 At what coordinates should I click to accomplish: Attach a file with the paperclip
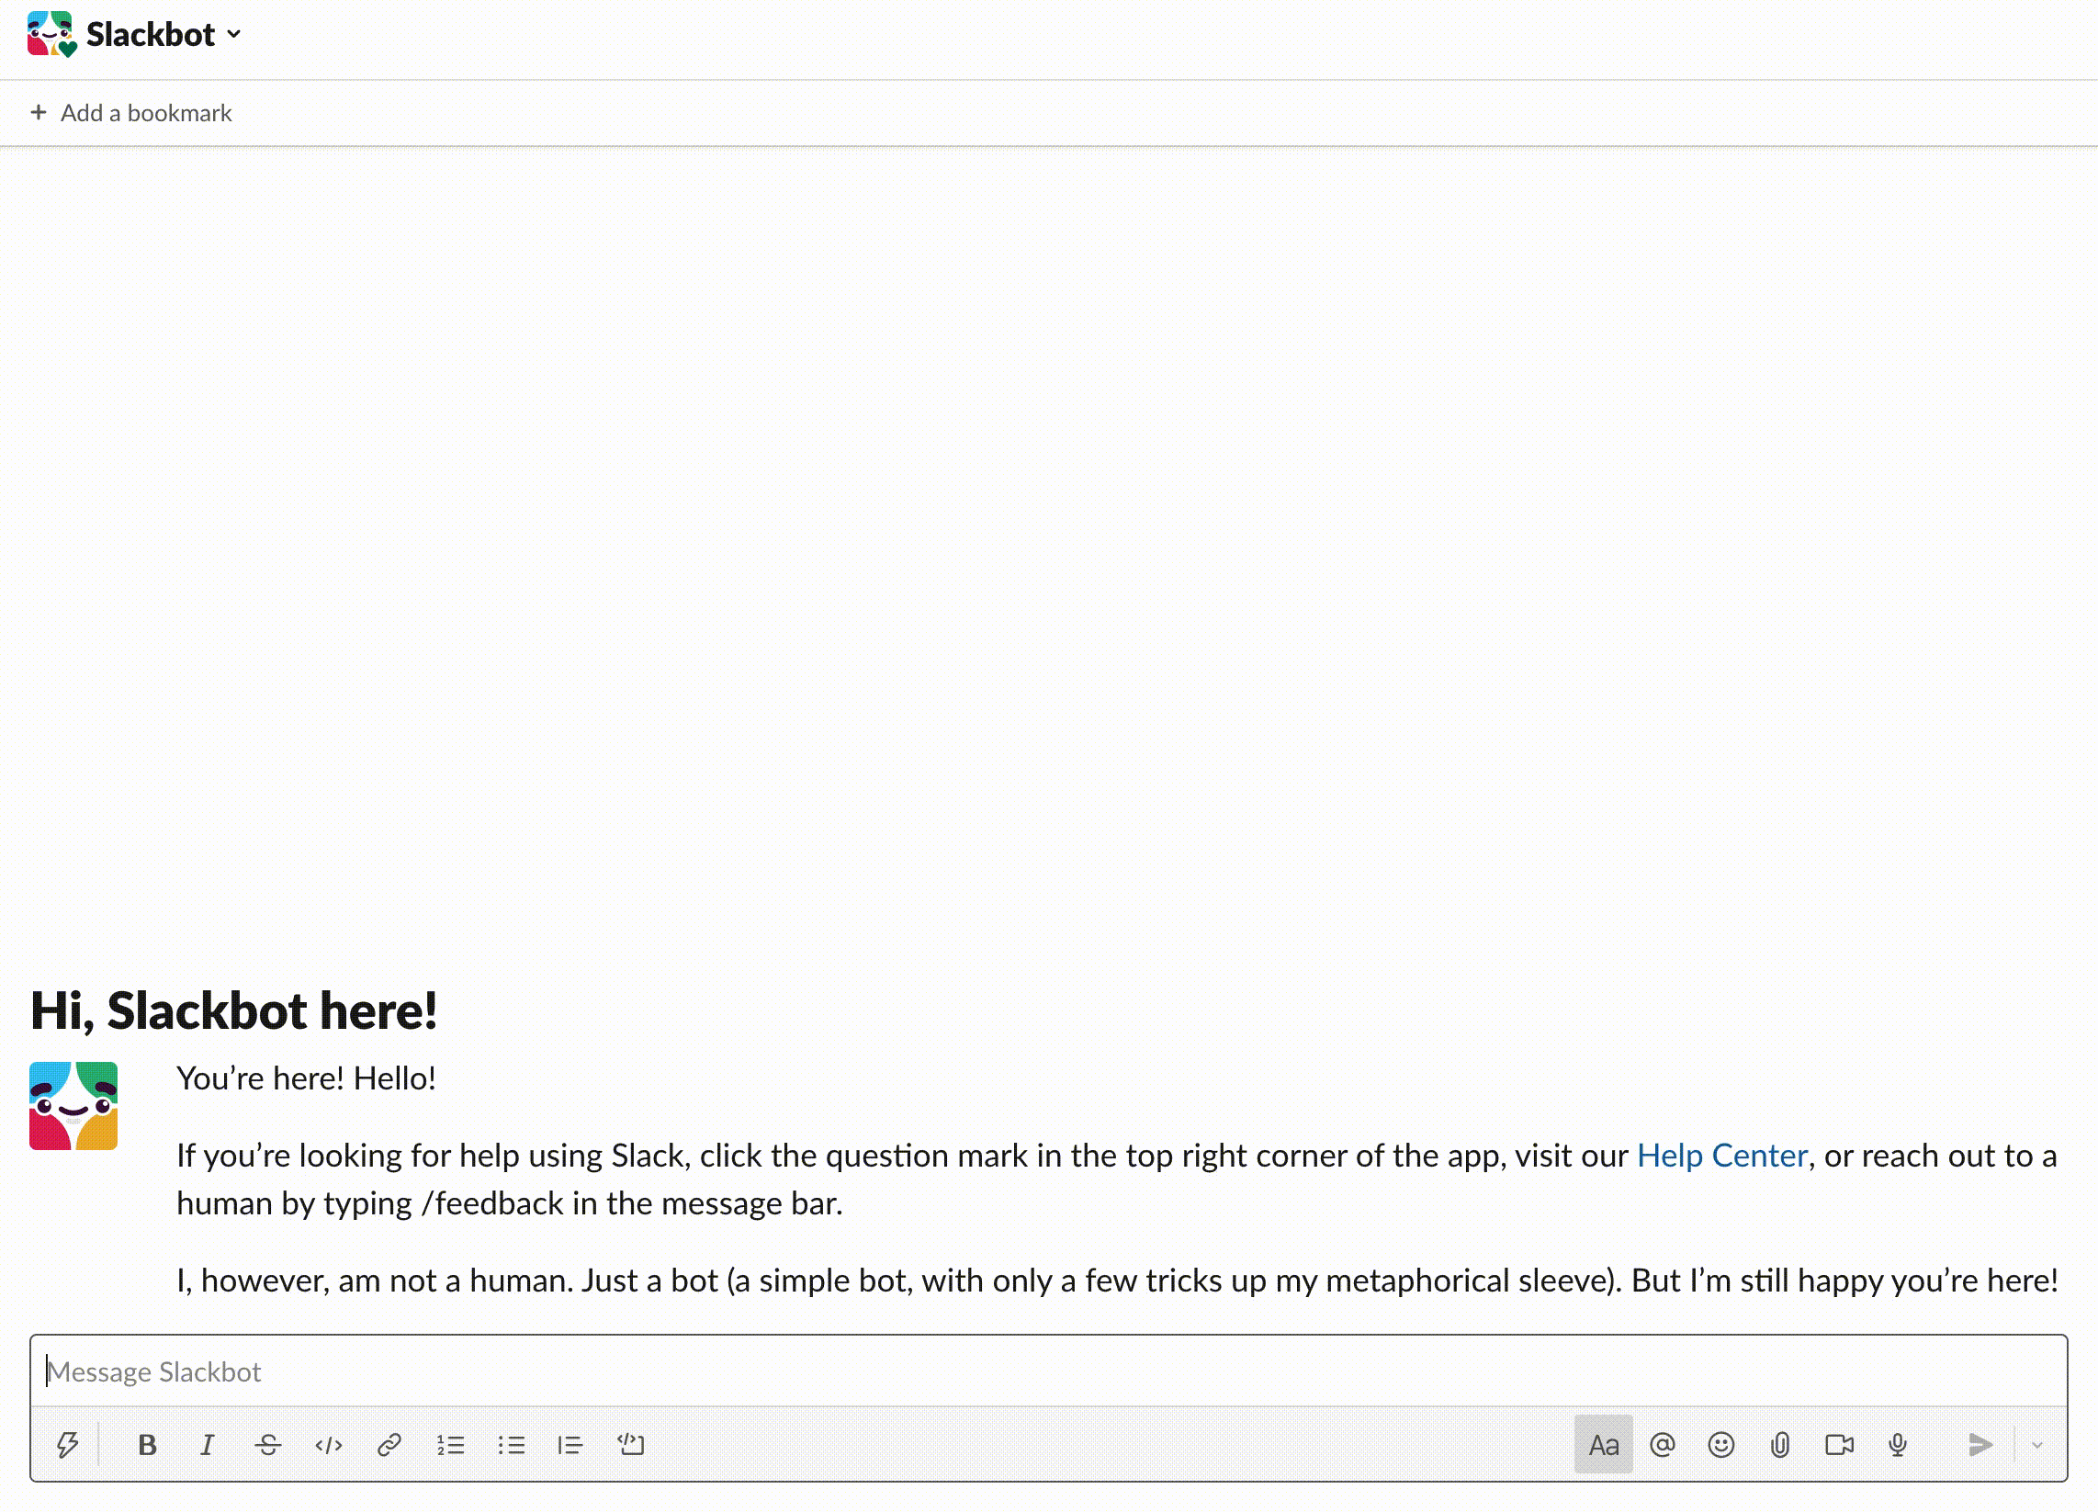[x=1780, y=1444]
